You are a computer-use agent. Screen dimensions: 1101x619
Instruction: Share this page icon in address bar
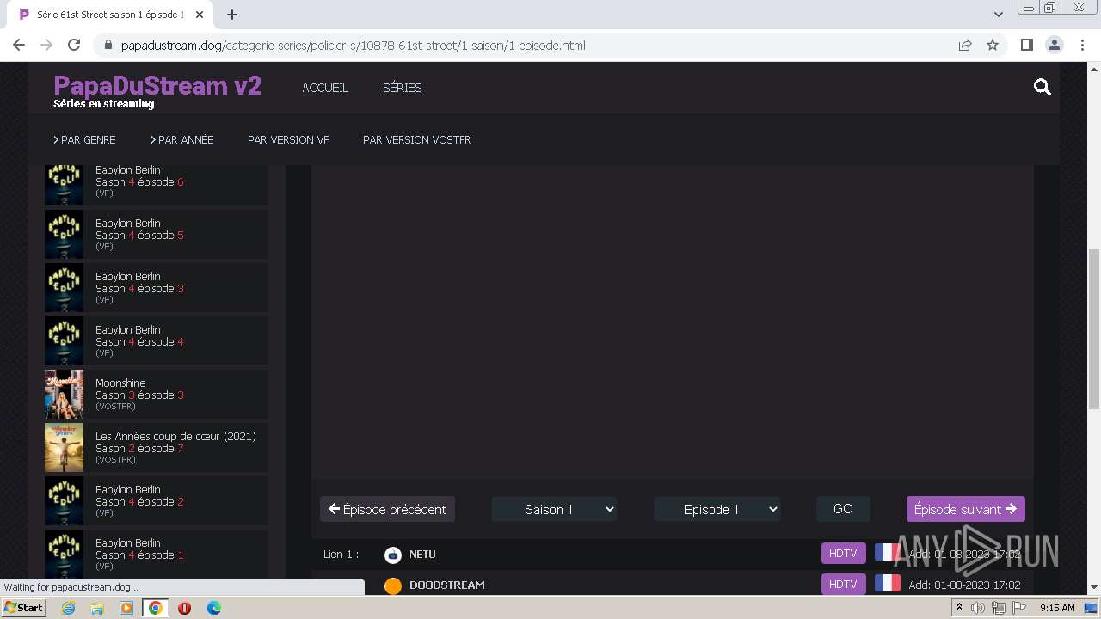point(965,45)
